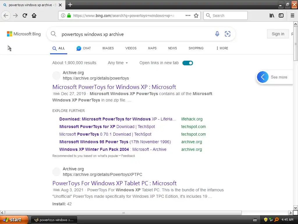Start voice search with the microphone icon
Viewport: 298px width, 224px height.
click(217, 34)
